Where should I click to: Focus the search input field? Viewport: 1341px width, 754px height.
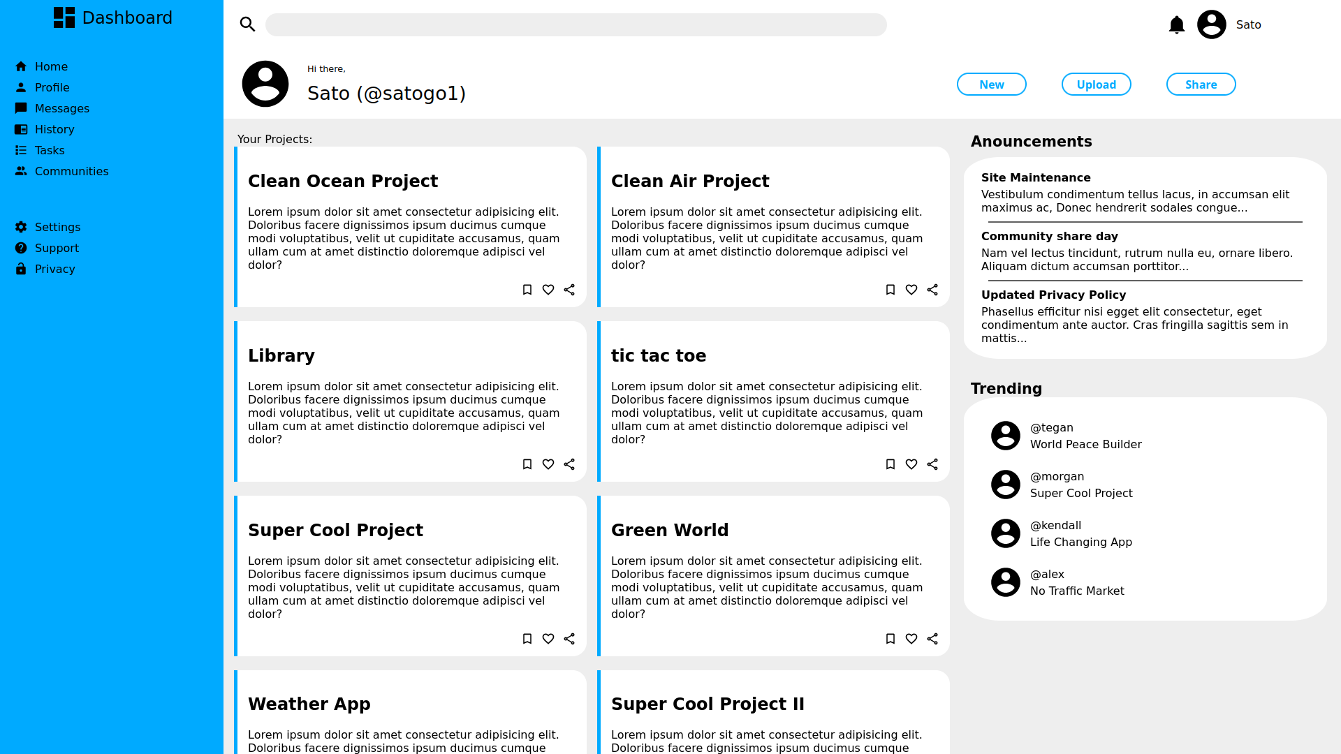point(576,24)
